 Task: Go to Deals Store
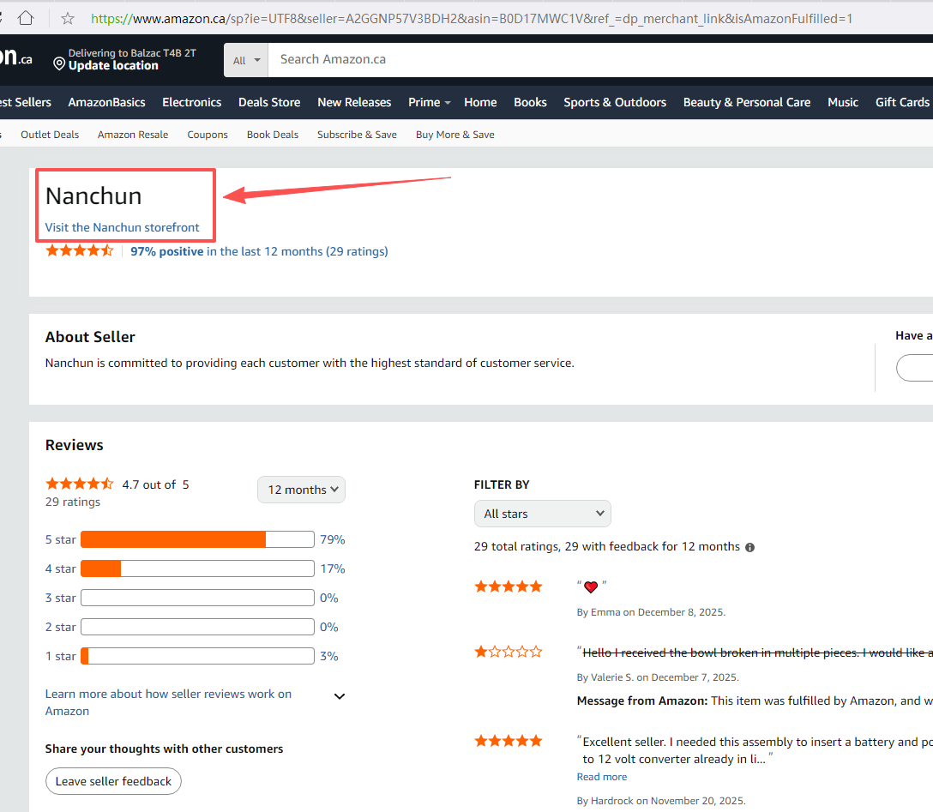click(269, 102)
